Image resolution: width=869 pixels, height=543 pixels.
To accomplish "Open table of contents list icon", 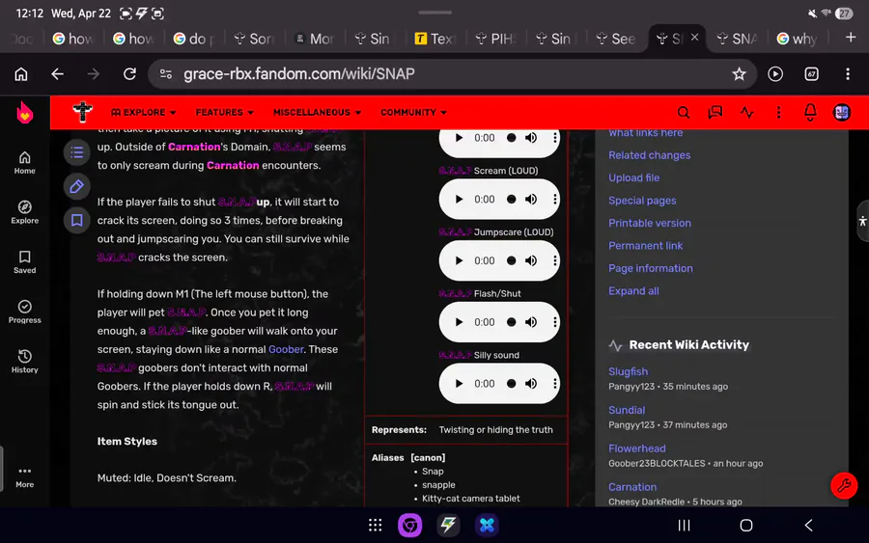I will point(76,152).
